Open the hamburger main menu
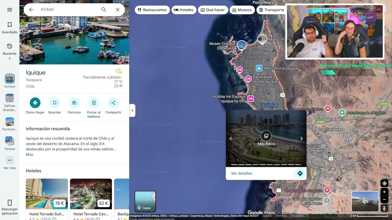 click(x=9, y=10)
